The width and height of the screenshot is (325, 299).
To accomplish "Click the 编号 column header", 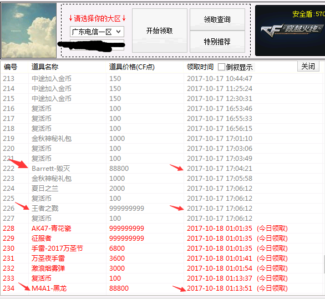I will tap(11, 67).
